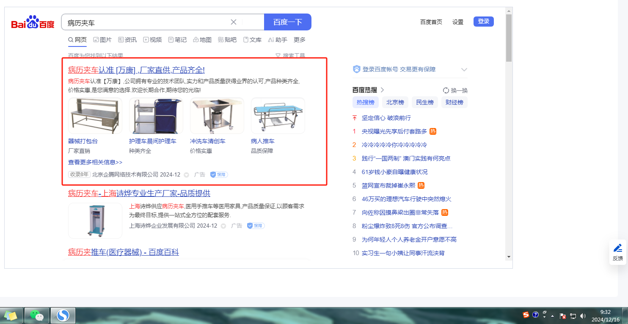Click 北京企腾网络技术有限公司 source link
The image size is (628, 324).
(125, 174)
